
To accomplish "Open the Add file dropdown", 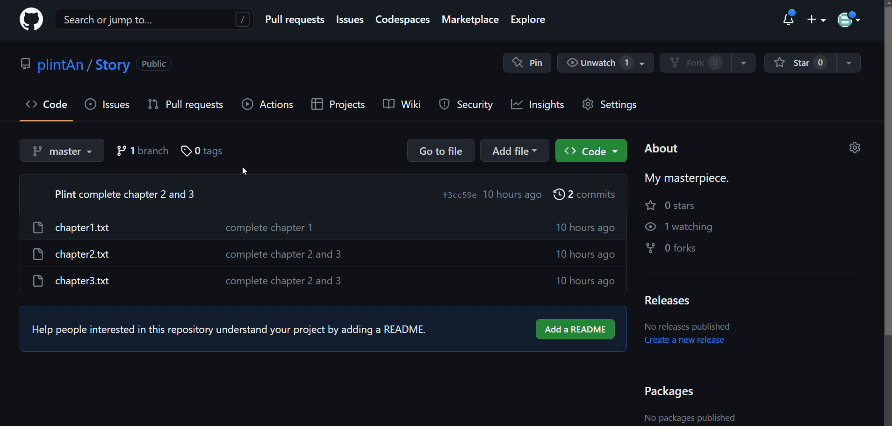I will click(x=514, y=151).
